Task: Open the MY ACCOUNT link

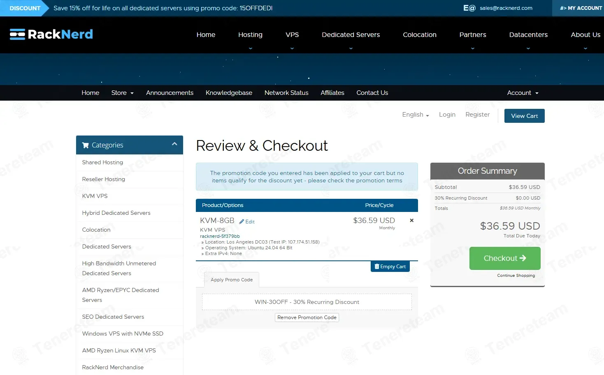Action: coord(581,8)
